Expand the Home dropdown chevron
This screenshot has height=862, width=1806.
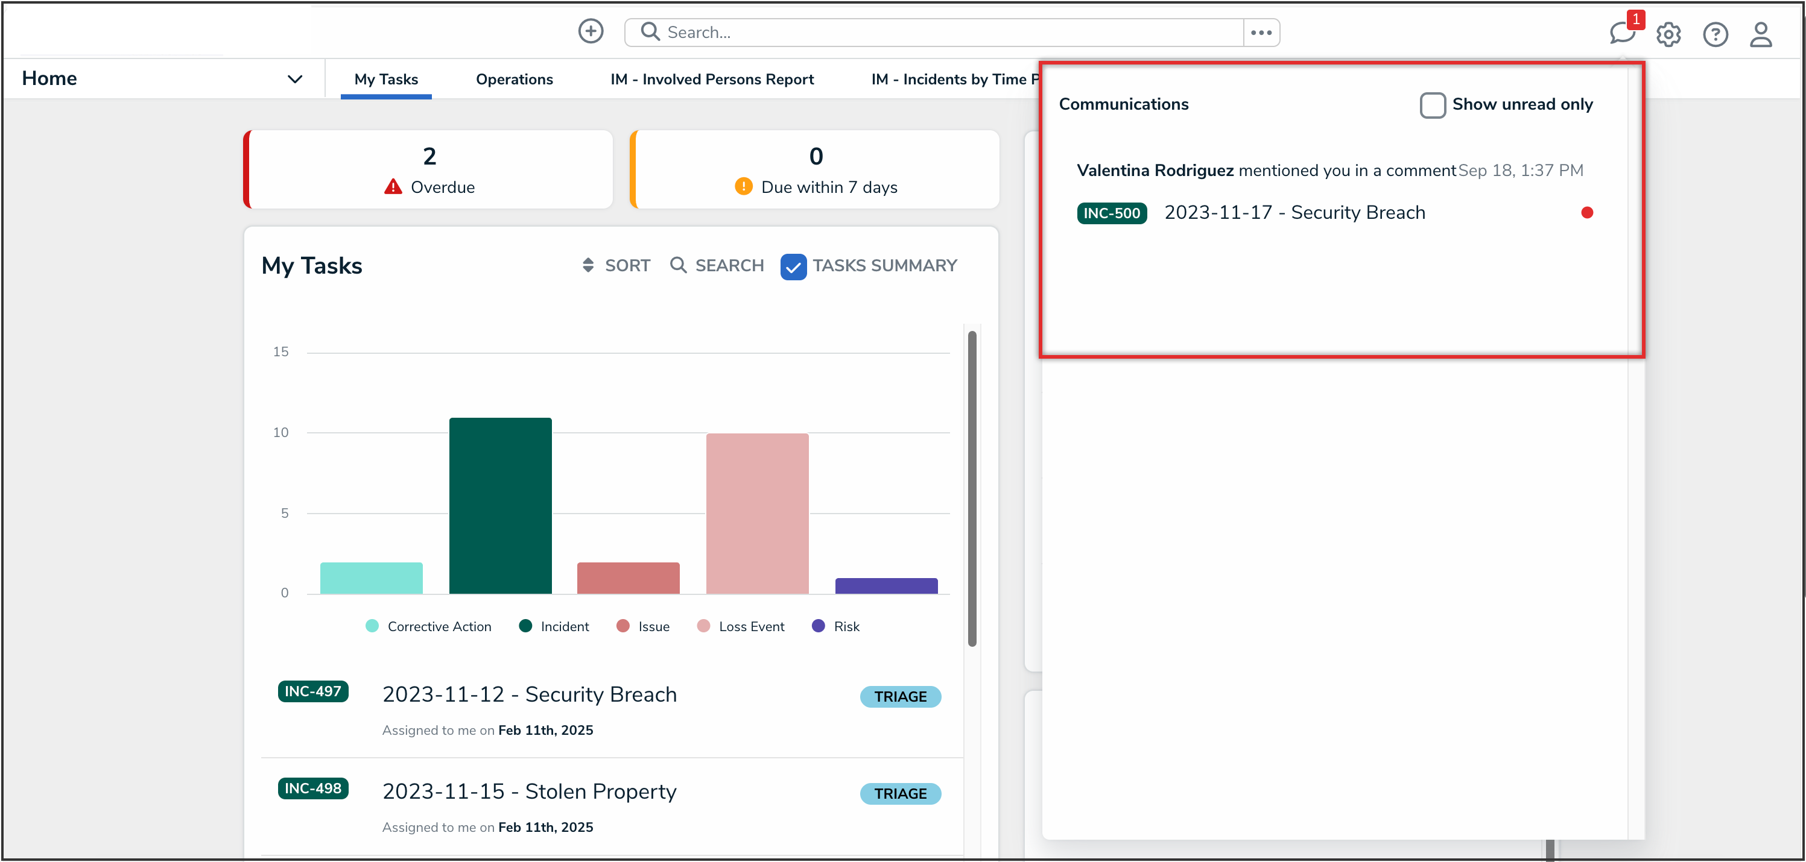point(295,78)
